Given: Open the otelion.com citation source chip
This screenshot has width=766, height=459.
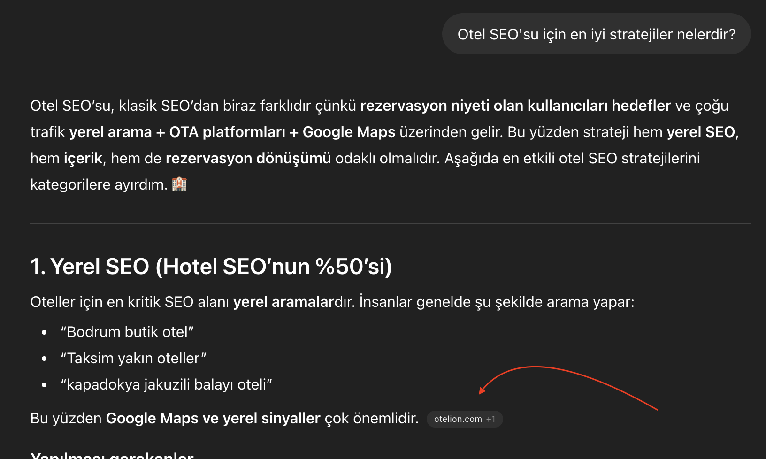Looking at the screenshot, I should 458,419.
